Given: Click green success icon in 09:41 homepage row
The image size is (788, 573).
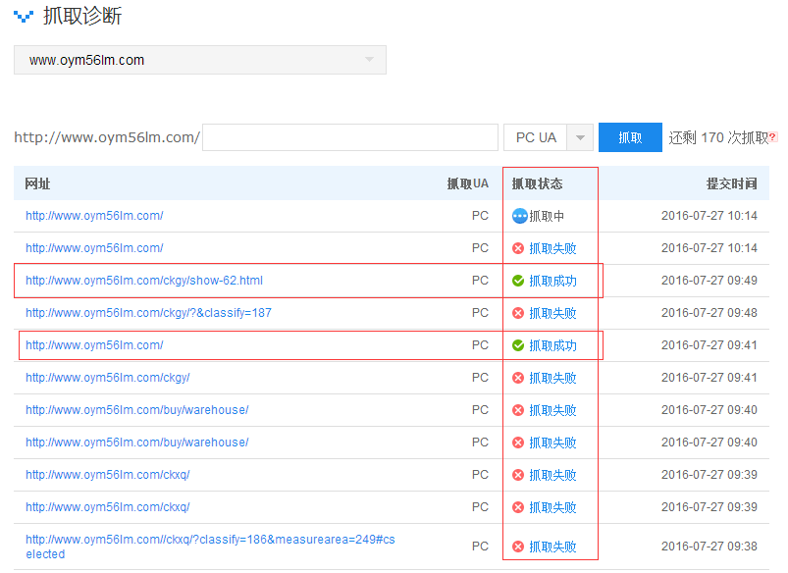Looking at the screenshot, I should 518,345.
